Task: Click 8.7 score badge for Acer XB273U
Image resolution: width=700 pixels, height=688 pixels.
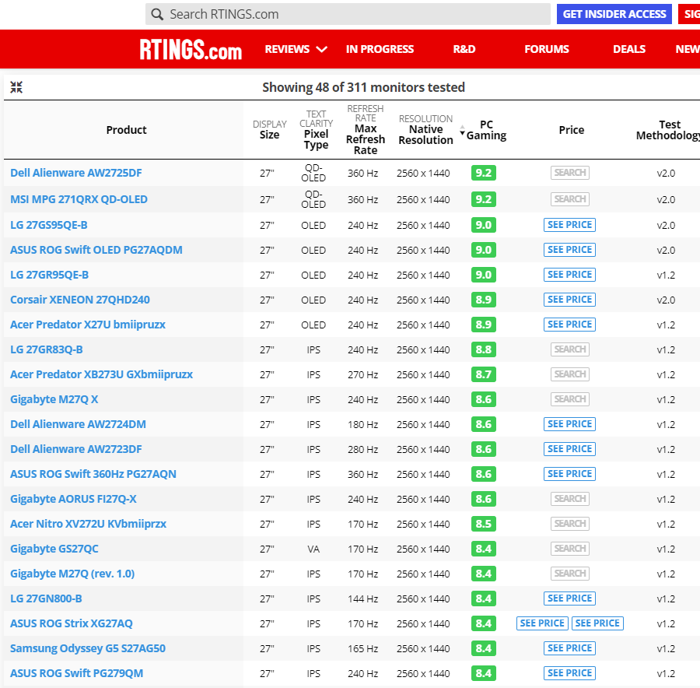Action: (x=484, y=375)
